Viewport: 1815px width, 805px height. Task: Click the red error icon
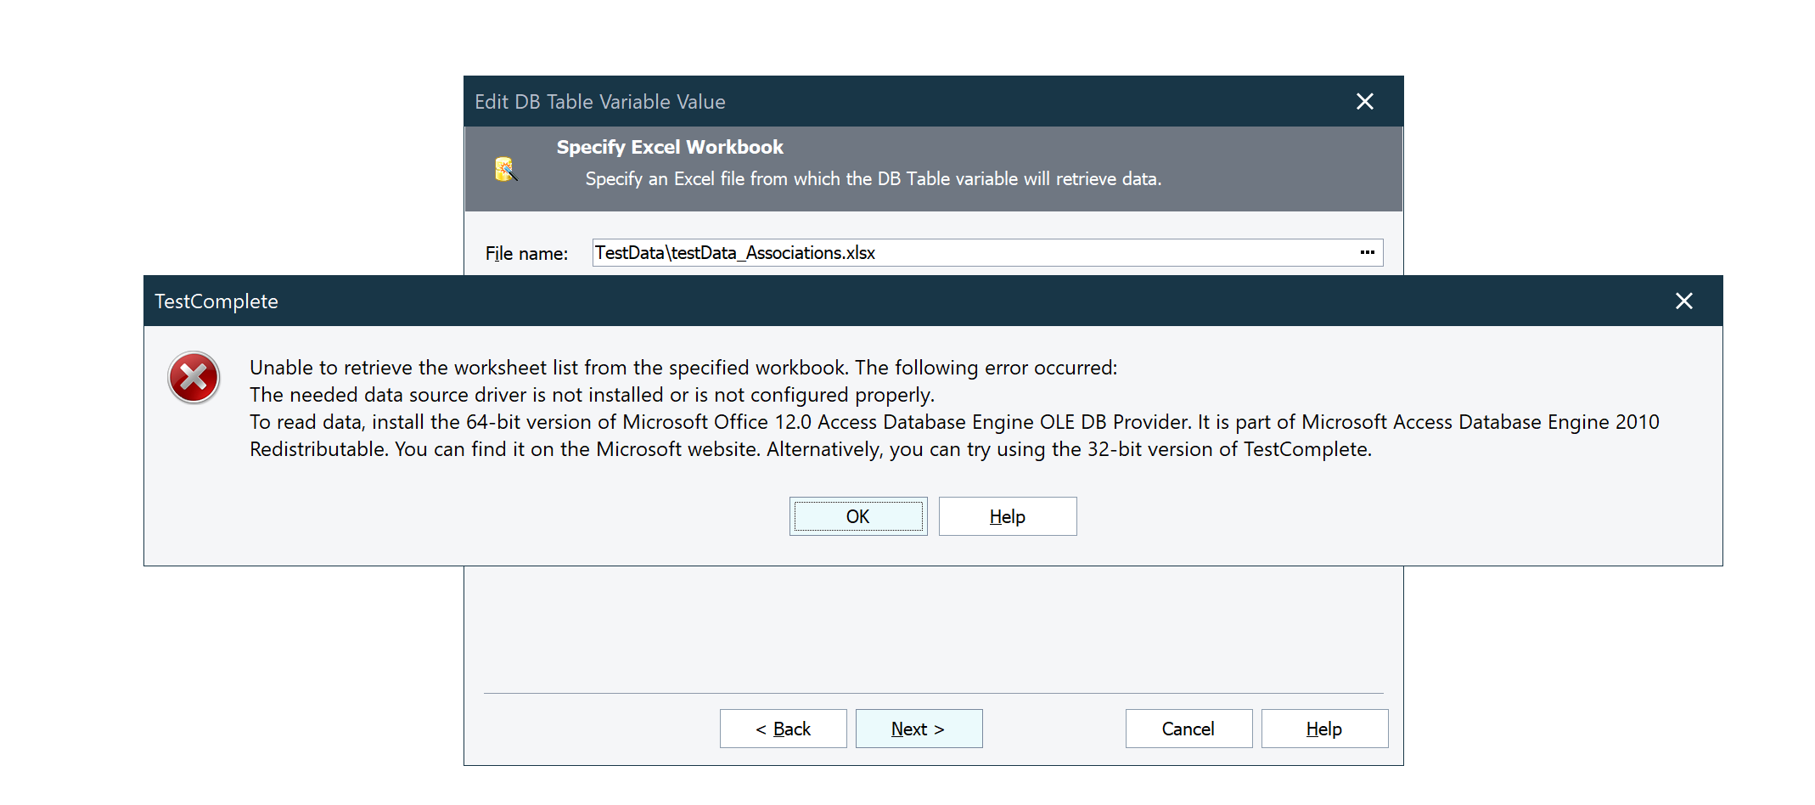coord(194,378)
